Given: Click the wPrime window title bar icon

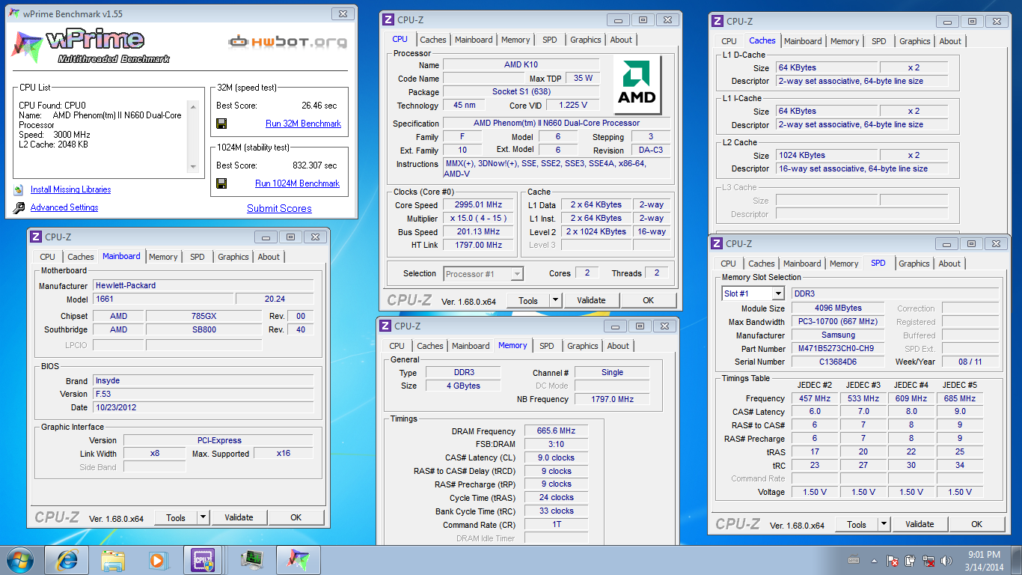Looking at the screenshot, I should pos(15,13).
